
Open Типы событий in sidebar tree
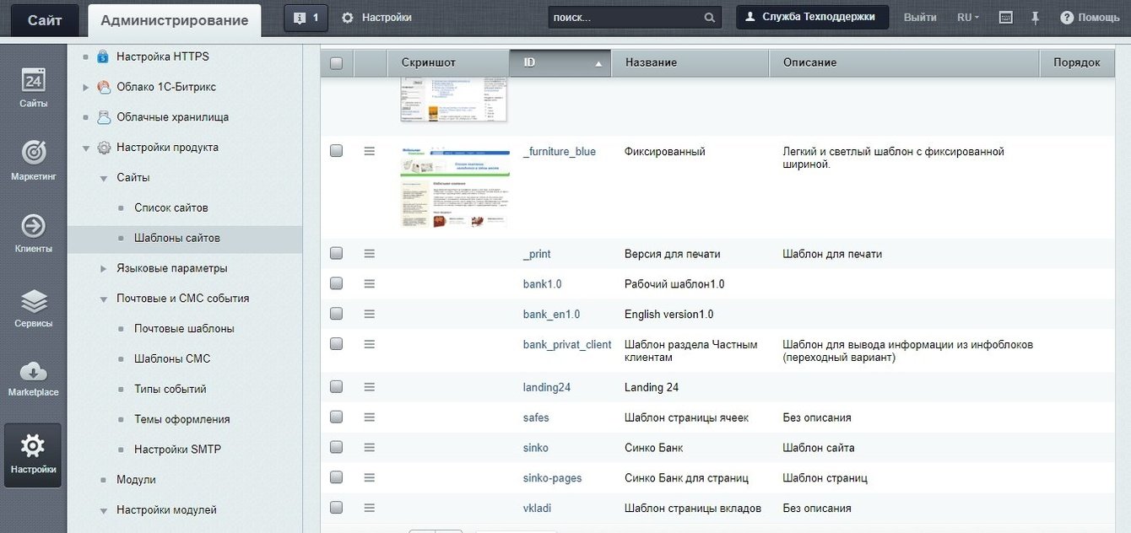click(170, 389)
